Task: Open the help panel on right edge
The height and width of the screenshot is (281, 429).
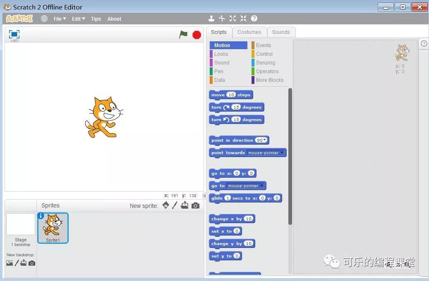Action: tap(424, 43)
